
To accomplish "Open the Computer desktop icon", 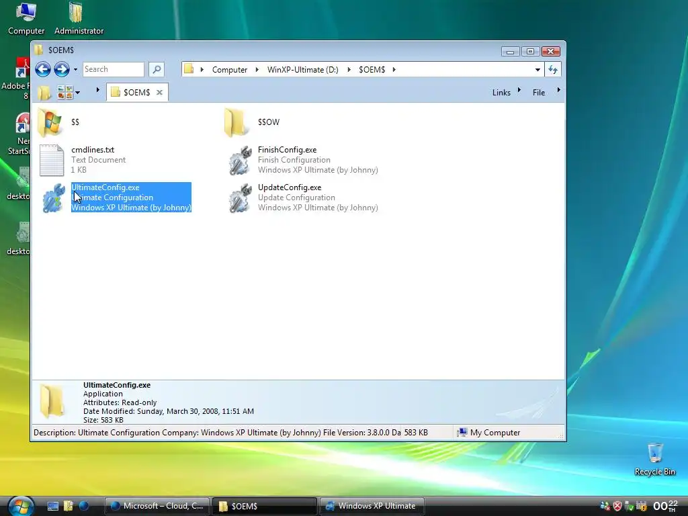I will [26, 18].
